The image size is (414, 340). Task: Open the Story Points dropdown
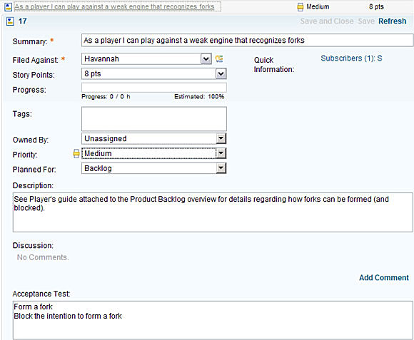click(221, 74)
